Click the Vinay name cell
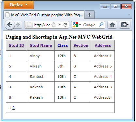 (41, 56)
